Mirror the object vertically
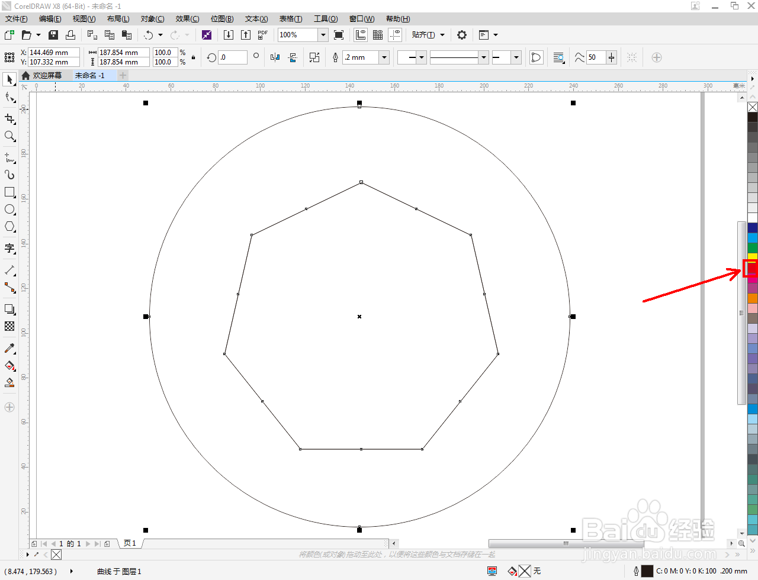The image size is (758, 580). click(x=292, y=57)
